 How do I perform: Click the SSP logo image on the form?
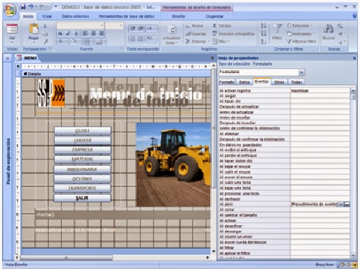point(51,94)
